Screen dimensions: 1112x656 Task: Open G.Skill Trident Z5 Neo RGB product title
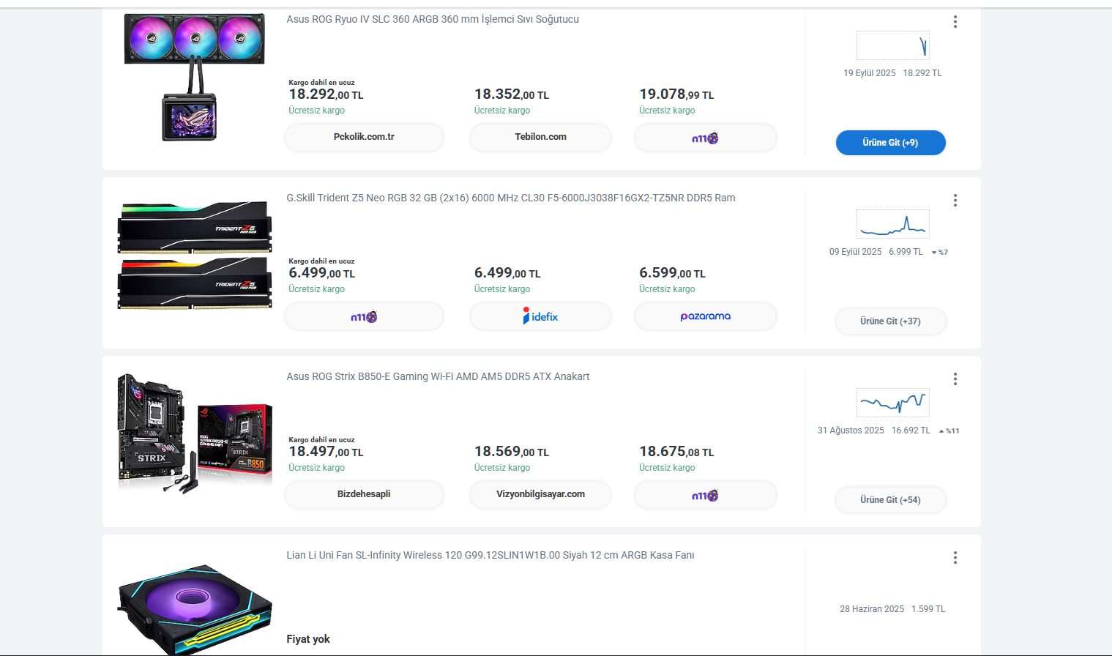point(511,198)
